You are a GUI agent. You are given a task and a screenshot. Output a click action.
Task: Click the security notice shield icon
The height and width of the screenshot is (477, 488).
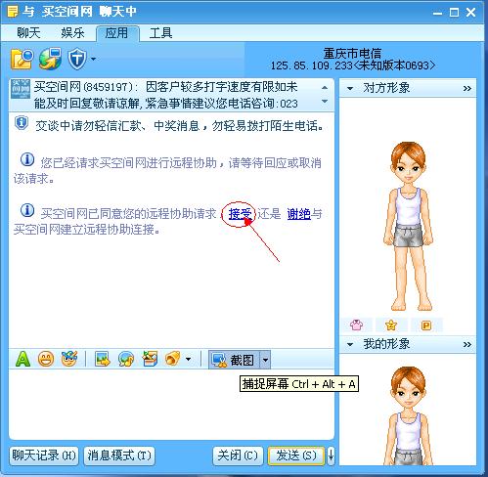(22, 123)
